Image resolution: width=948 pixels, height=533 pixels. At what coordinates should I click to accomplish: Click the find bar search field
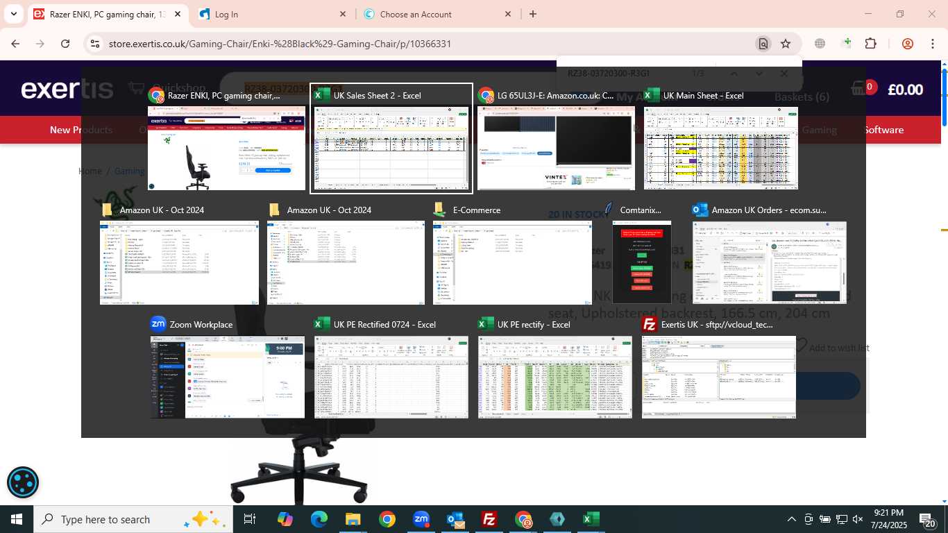(625, 73)
